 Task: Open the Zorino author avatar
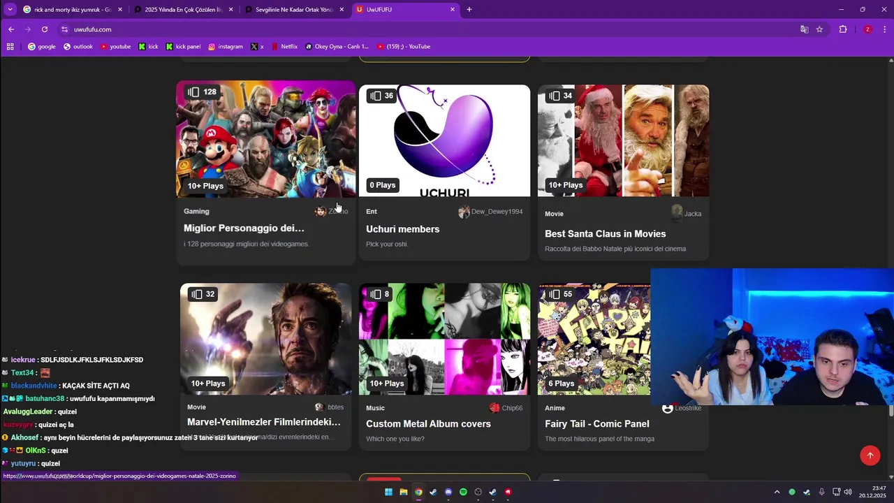pos(321,211)
